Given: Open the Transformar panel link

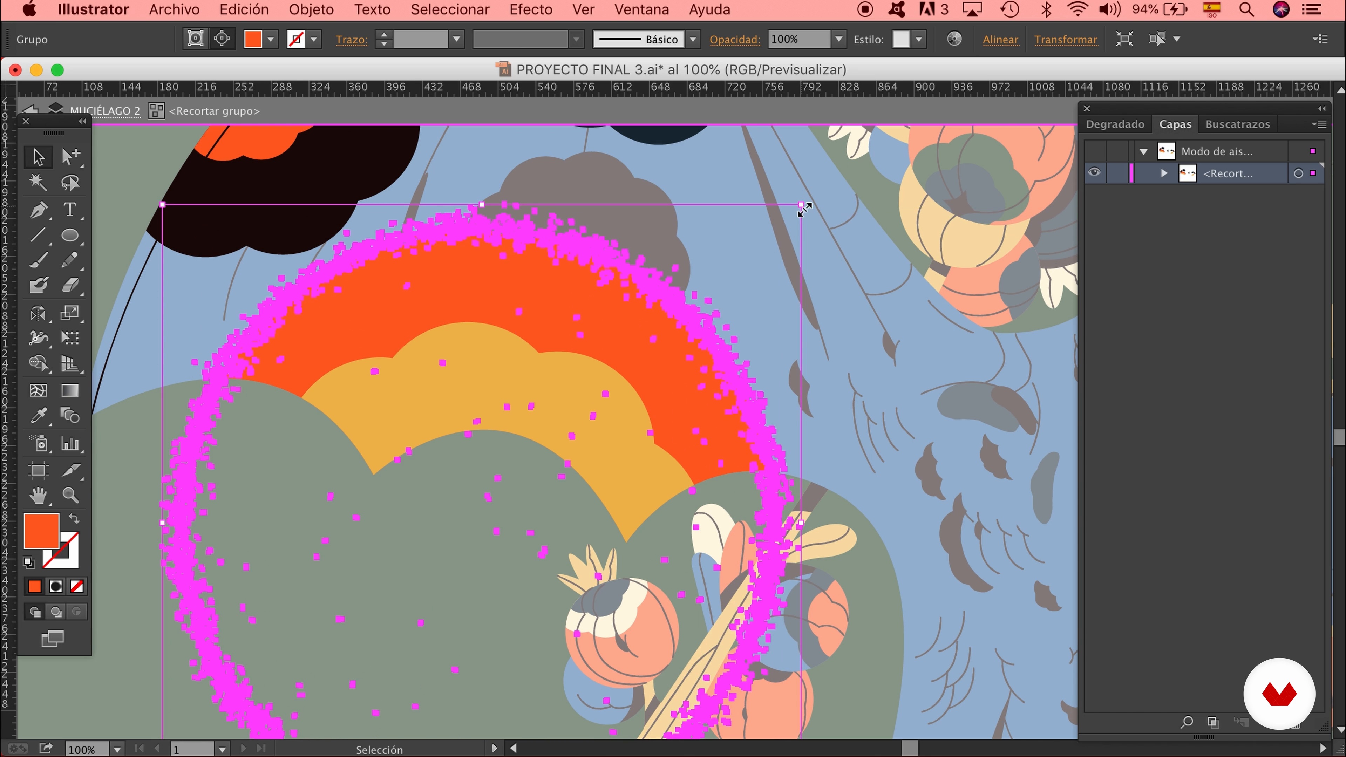Looking at the screenshot, I should [1066, 40].
